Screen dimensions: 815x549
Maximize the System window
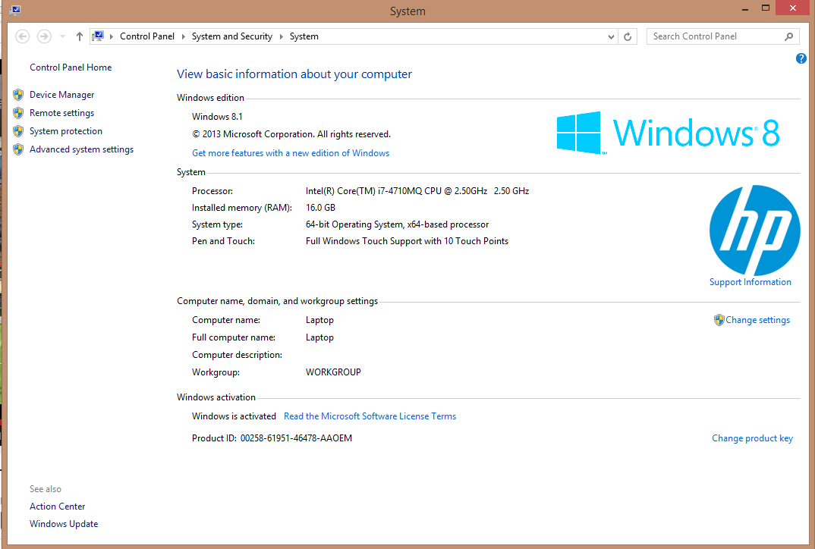[765, 8]
